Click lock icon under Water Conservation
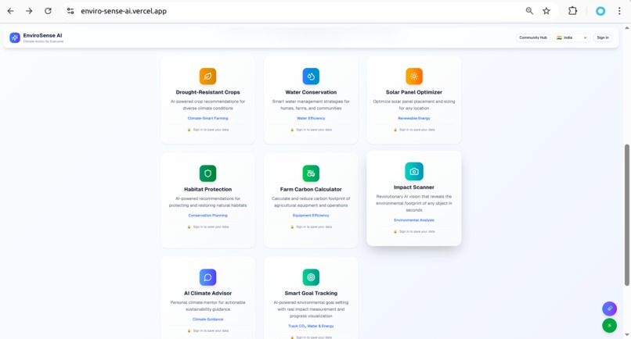The width and height of the screenshot is (631, 339). 292,130
